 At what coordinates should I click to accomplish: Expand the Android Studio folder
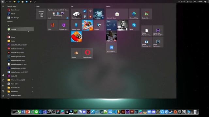20,88
